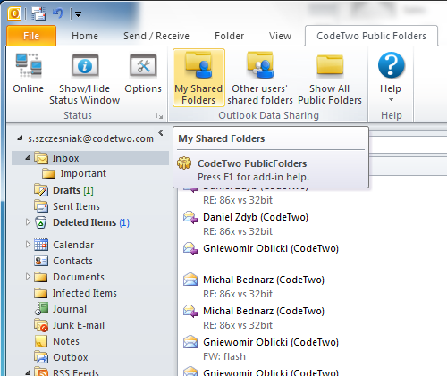447x376 pixels.
Task: Click the Send/Receive All Folders quick-access icon
Action: click(x=38, y=13)
